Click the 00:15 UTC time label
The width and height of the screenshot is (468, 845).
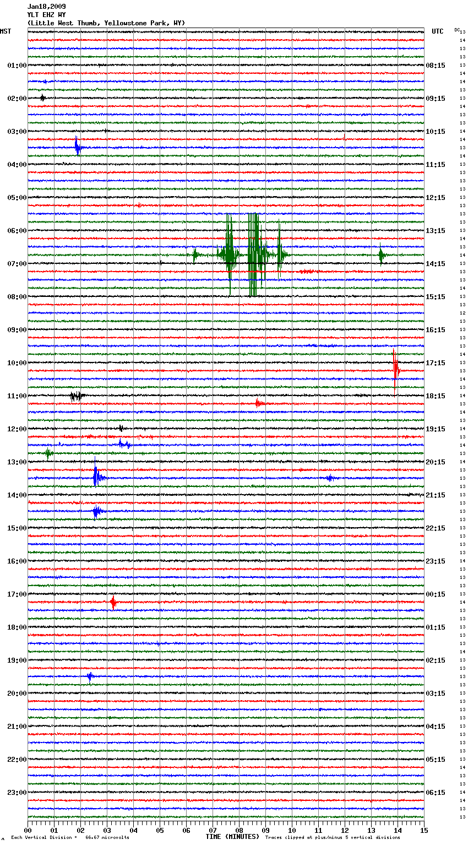[x=436, y=594]
